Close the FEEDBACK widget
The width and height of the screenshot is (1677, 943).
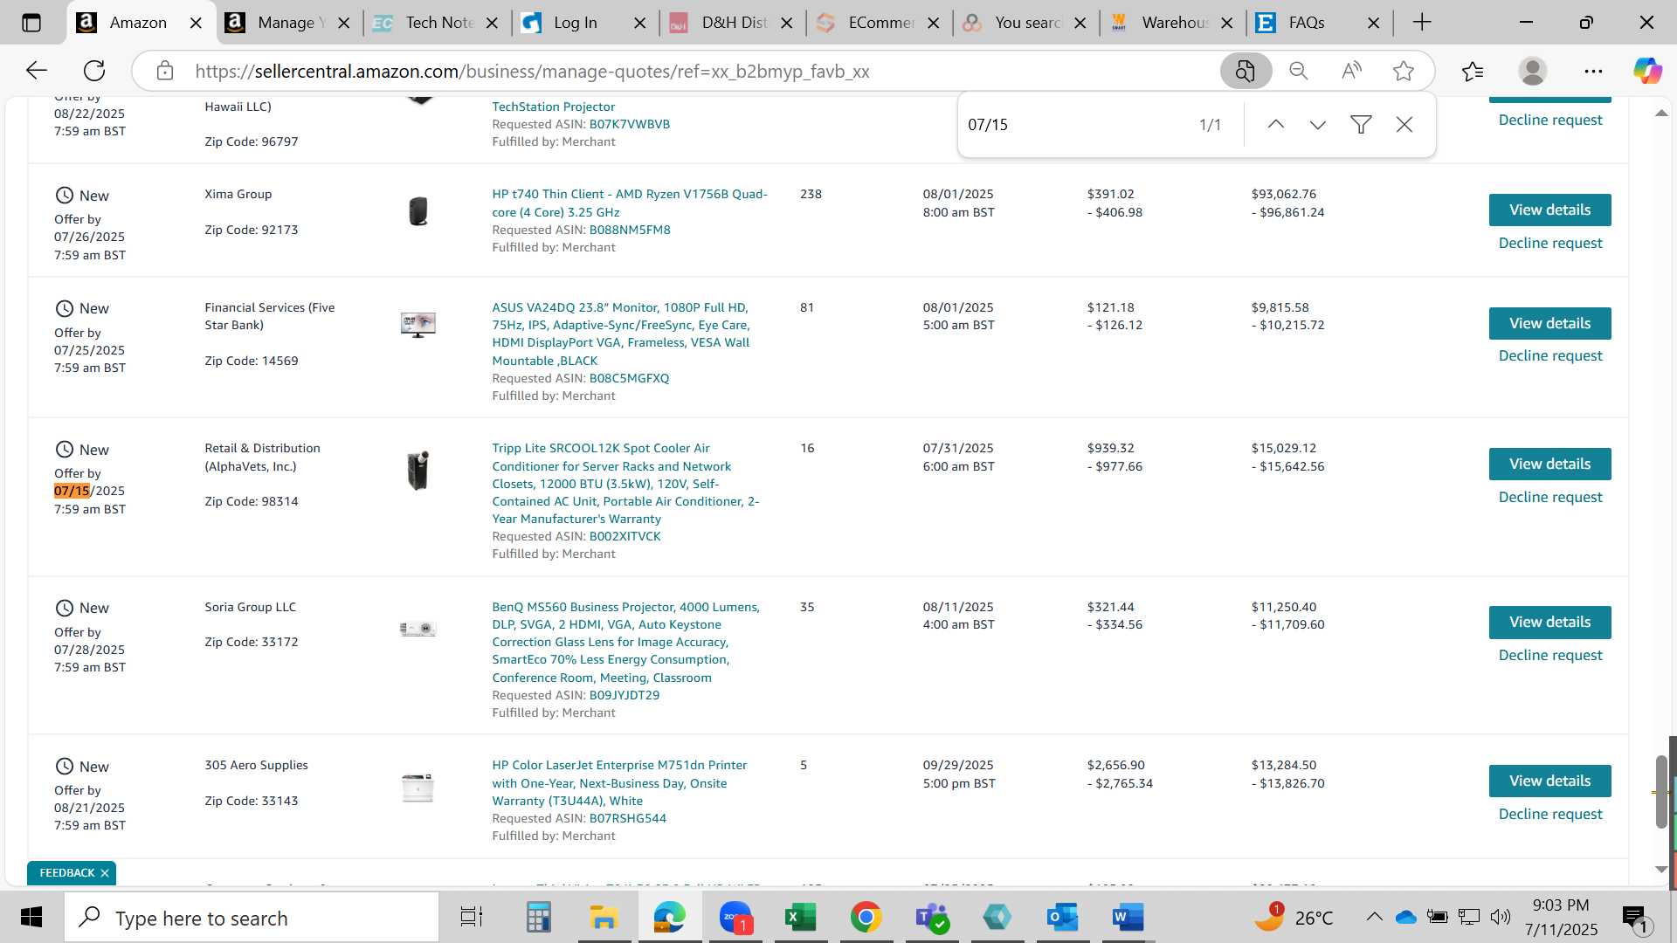tap(105, 874)
